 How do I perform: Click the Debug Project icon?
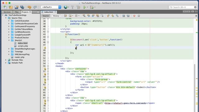[x=92, y=7]
